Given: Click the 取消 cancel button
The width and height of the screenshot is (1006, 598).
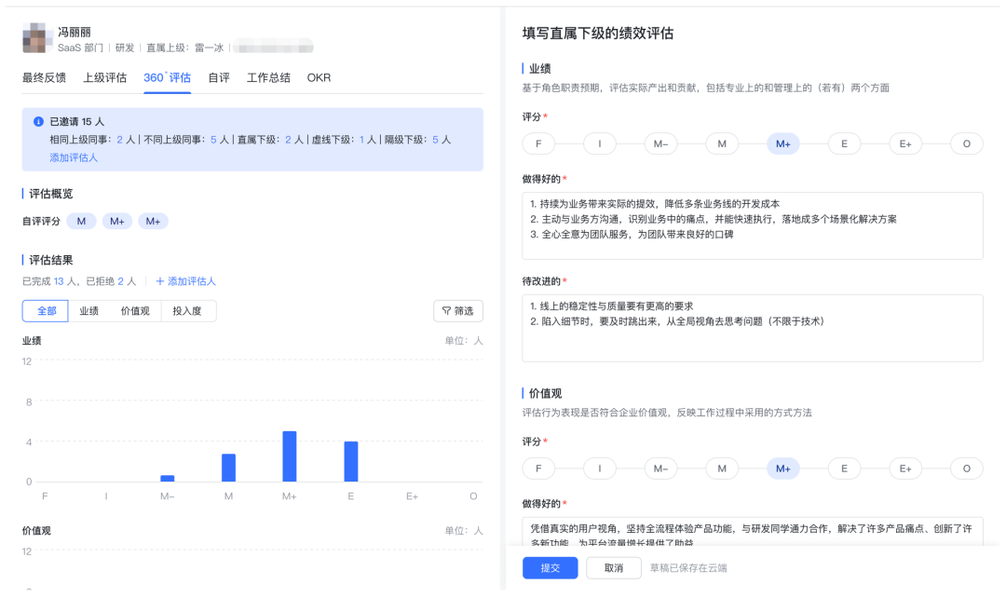Looking at the screenshot, I should tap(614, 567).
